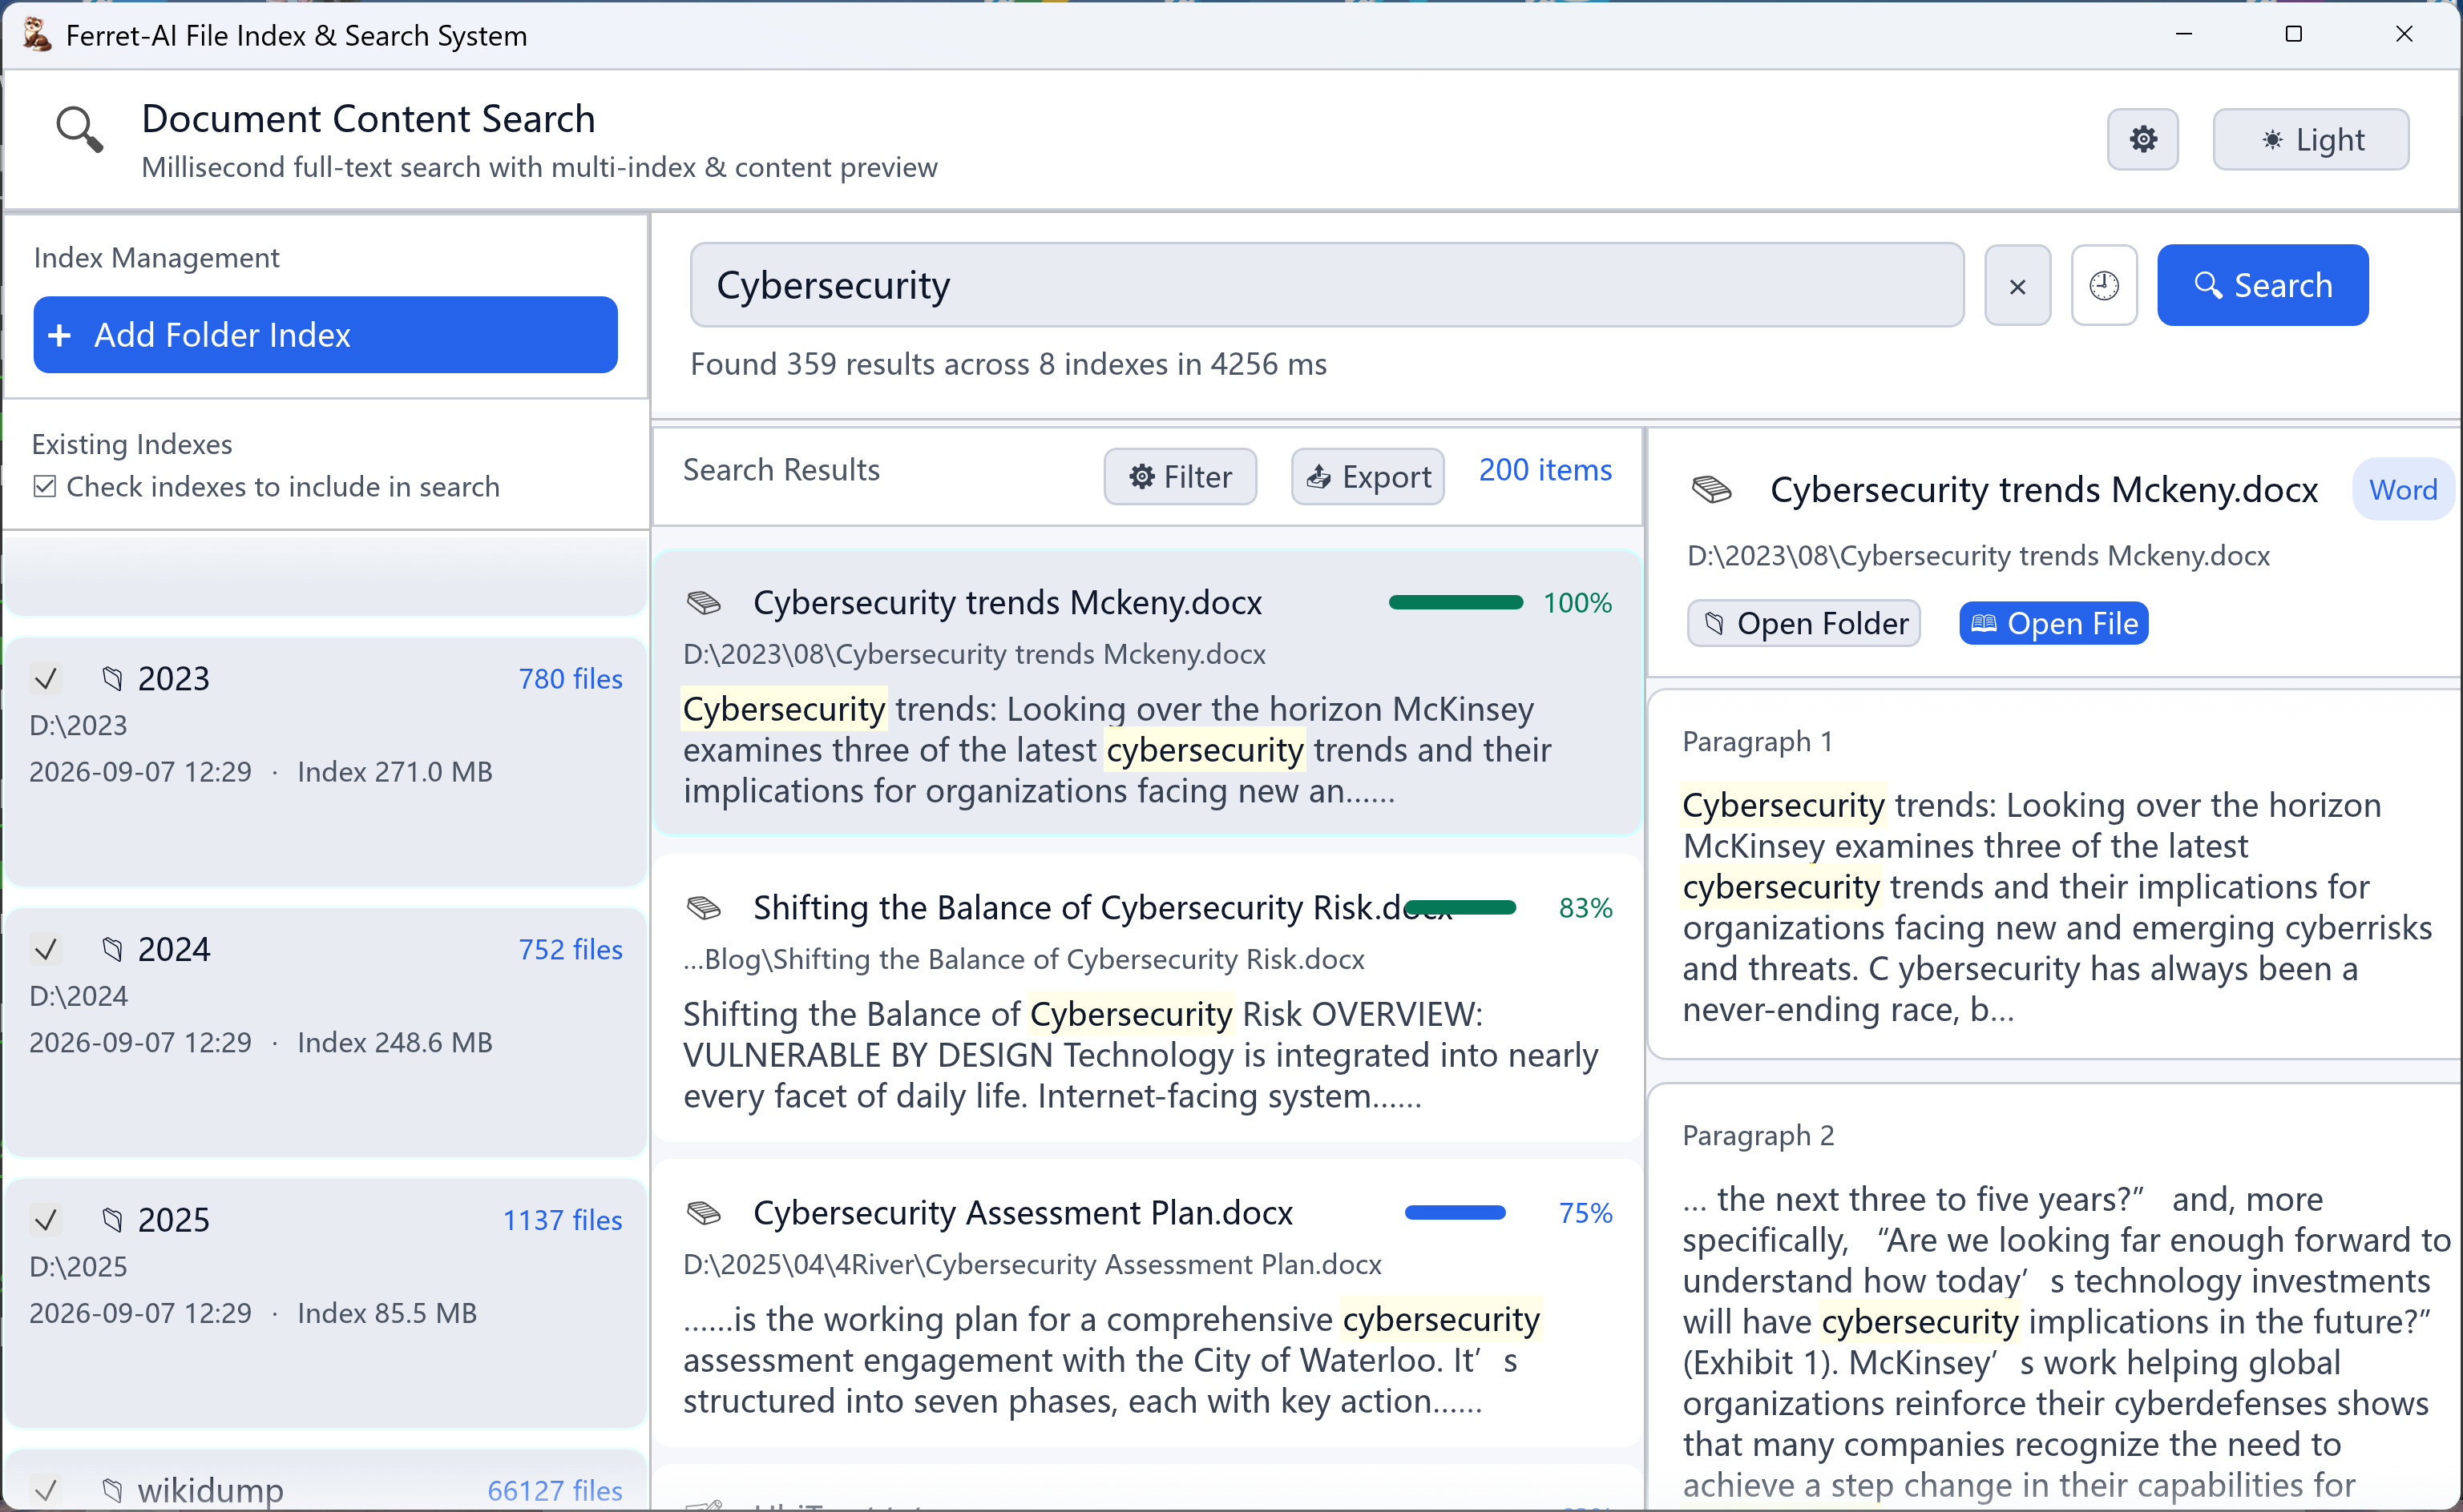Click the 'Index 85.5 MB' size text

coord(386,1313)
